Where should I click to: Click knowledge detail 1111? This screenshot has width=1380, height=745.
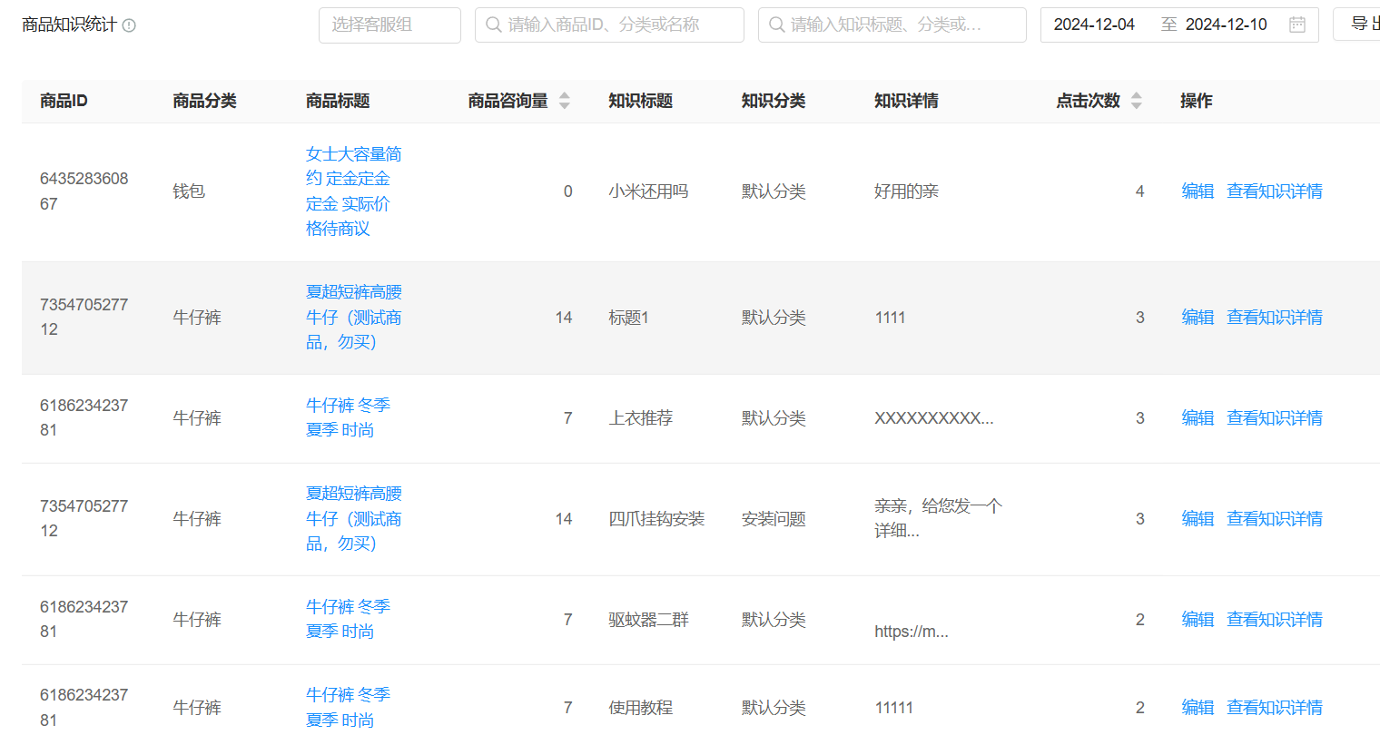(890, 318)
